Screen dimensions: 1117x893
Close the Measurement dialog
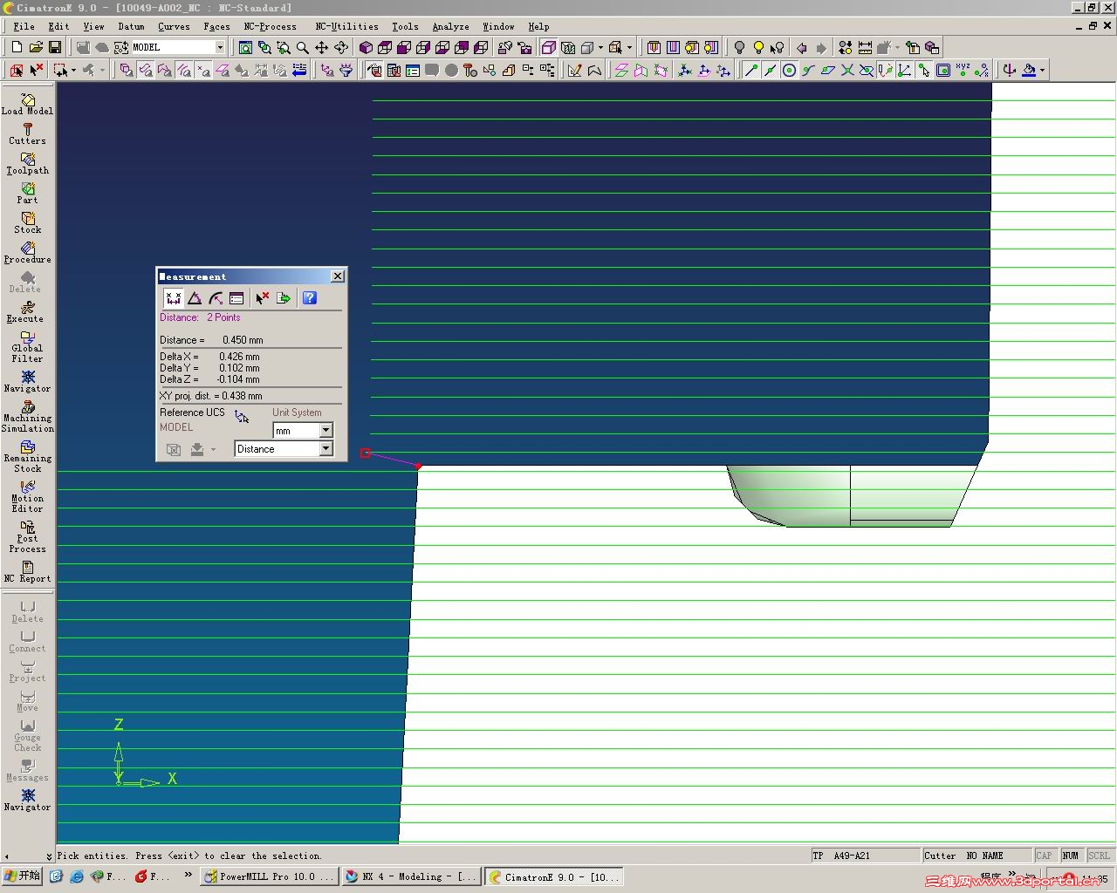click(338, 276)
